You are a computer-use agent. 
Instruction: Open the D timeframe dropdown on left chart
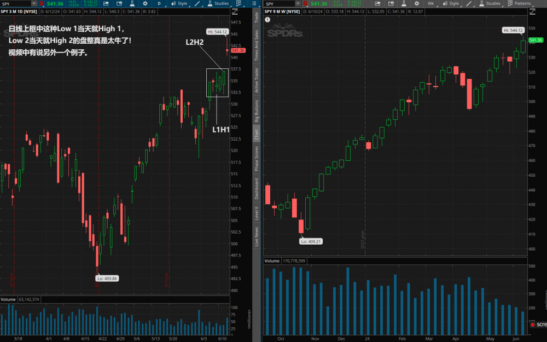(x=159, y=3)
